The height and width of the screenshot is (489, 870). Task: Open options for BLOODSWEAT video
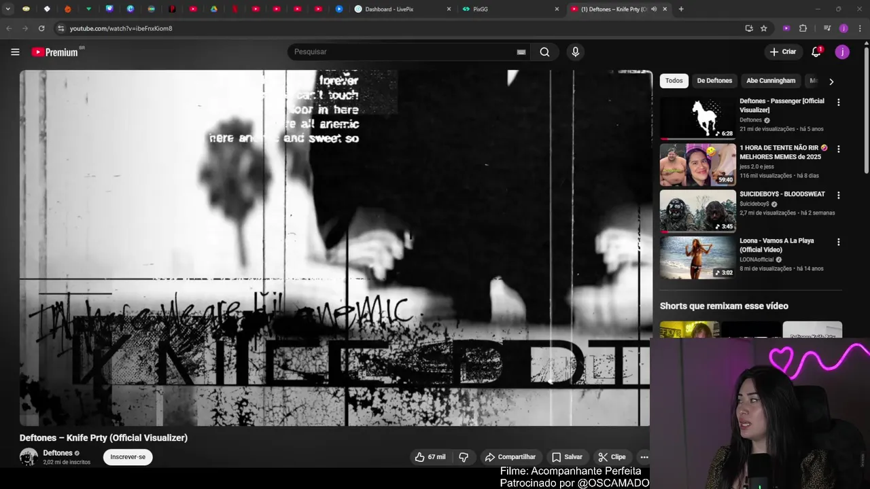coord(838,196)
